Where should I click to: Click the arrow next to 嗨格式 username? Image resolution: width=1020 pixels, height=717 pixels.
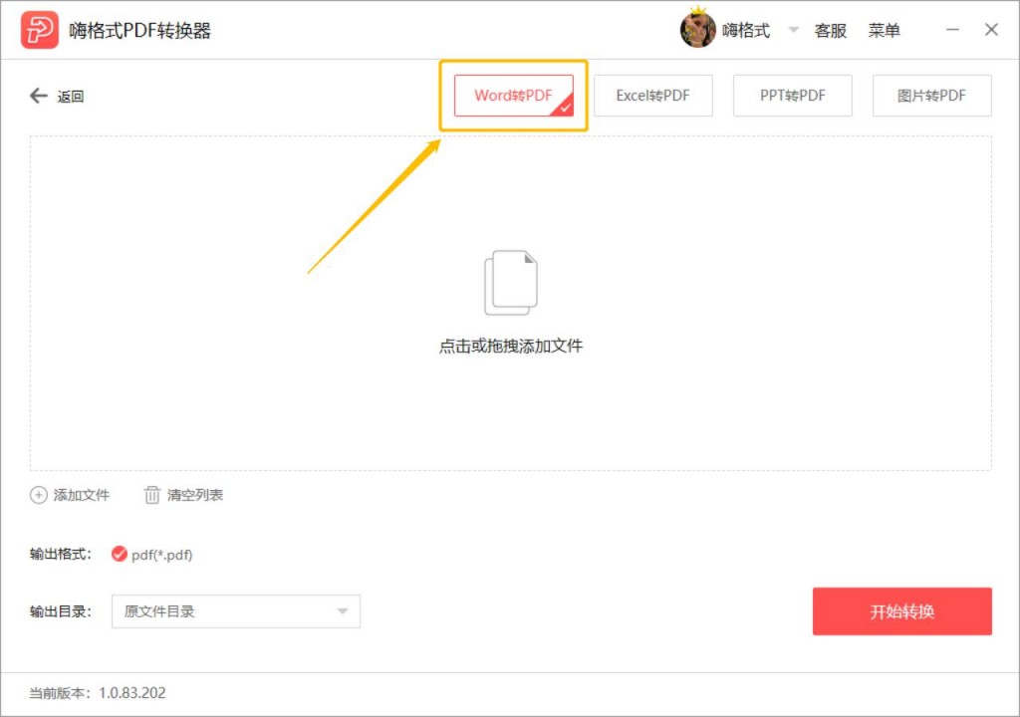click(x=793, y=31)
